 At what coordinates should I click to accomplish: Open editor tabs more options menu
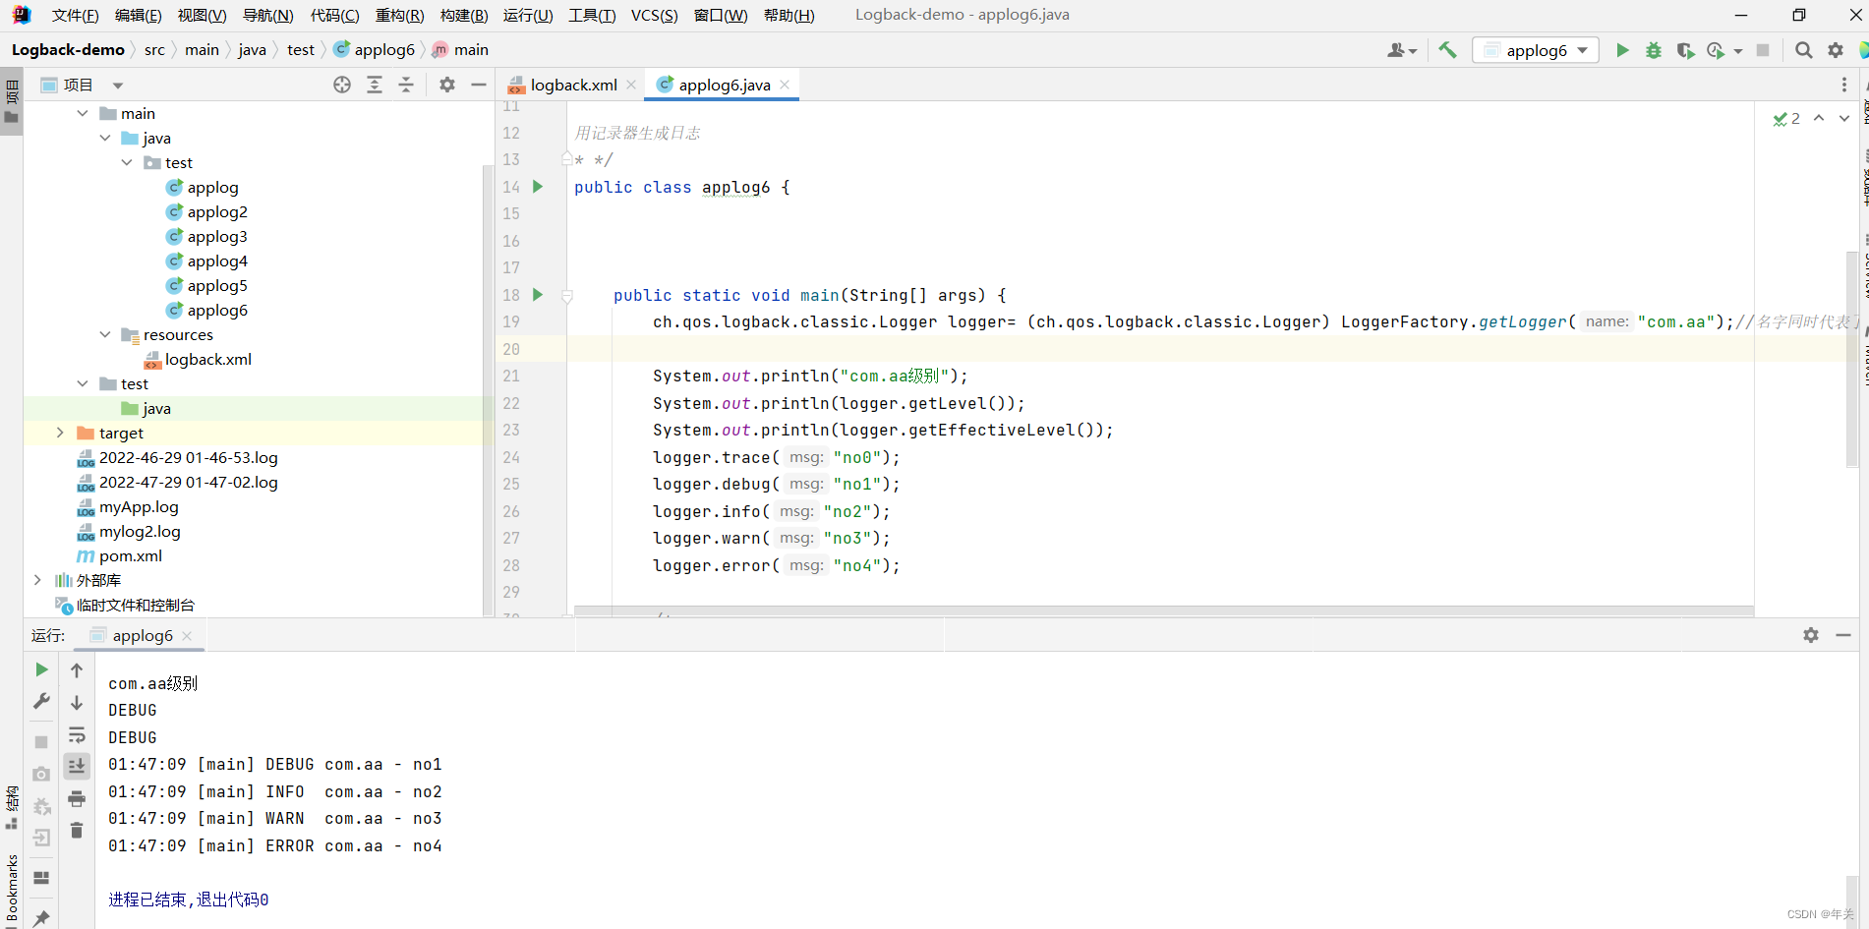click(1844, 85)
